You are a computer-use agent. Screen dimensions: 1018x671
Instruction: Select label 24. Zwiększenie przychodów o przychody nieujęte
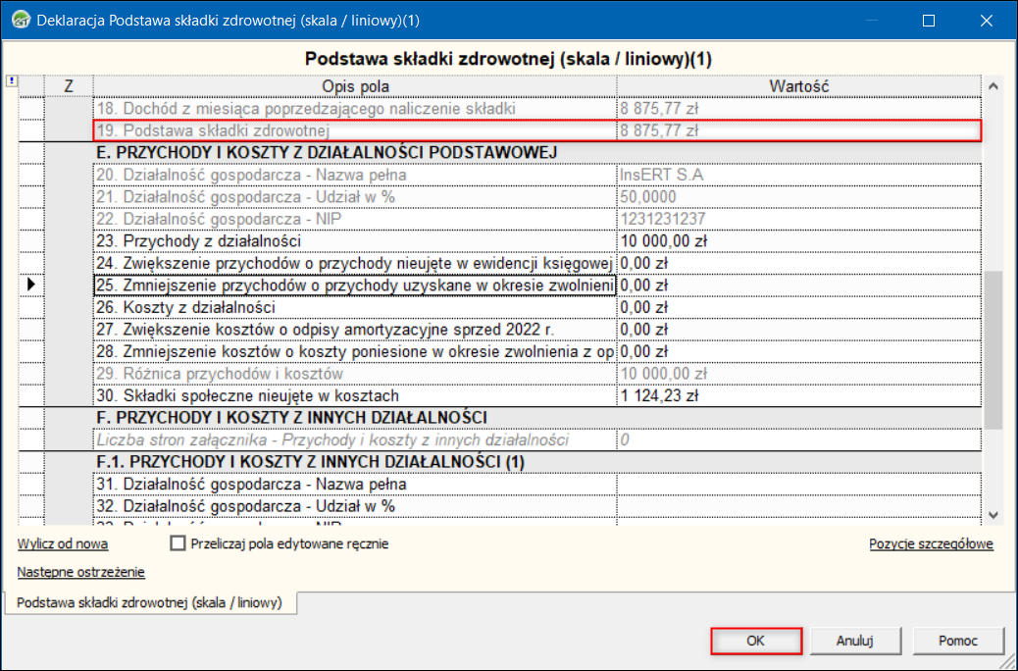tap(355, 263)
